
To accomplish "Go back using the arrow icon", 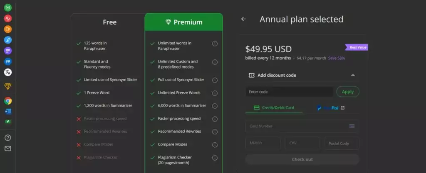I will [x=243, y=19].
